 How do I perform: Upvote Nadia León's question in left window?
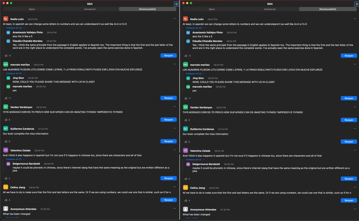click(x=6, y=55)
